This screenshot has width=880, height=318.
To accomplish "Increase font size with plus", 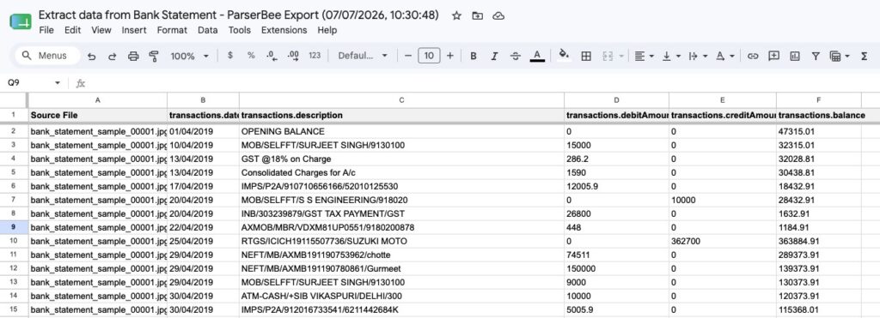I will 450,56.
